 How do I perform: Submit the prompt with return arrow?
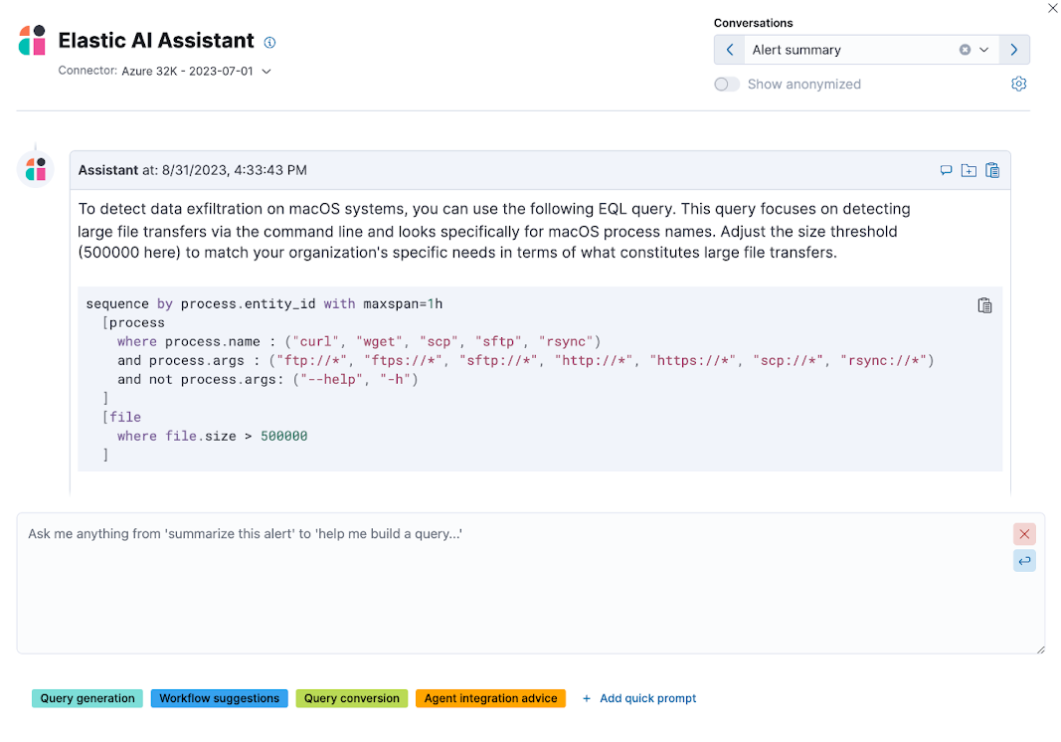pos(1024,561)
